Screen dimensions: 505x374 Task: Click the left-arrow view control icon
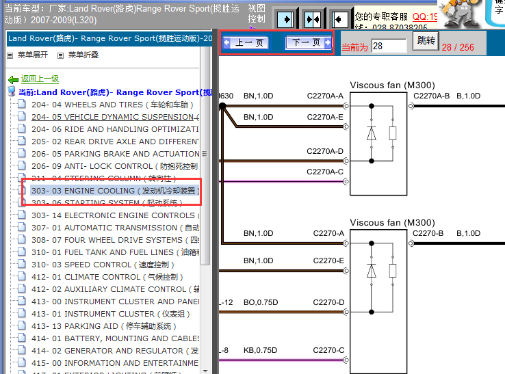[340, 20]
